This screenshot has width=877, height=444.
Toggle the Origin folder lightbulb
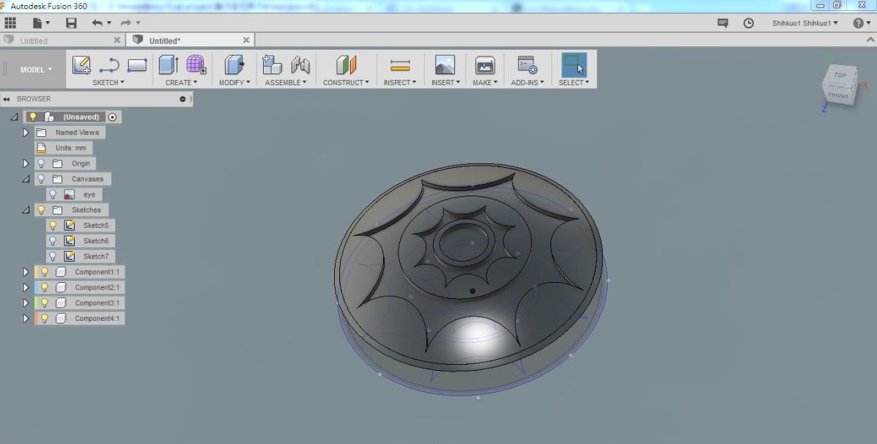pos(41,163)
